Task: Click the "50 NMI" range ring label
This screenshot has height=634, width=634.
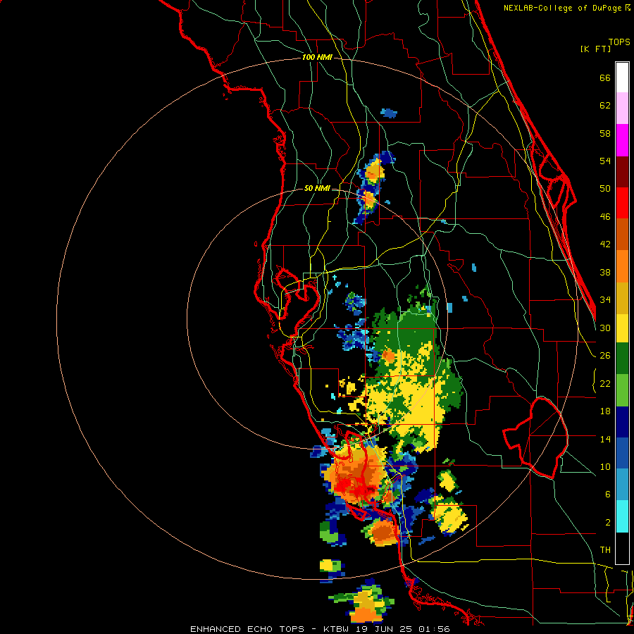Action: click(317, 188)
